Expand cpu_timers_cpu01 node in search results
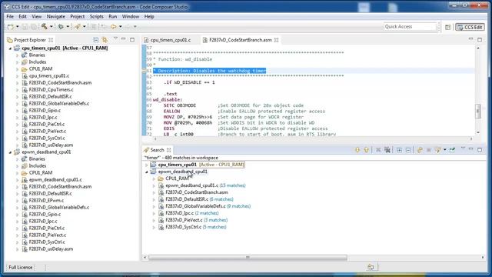The width and height of the screenshot is (492, 277). click(146, 165)
